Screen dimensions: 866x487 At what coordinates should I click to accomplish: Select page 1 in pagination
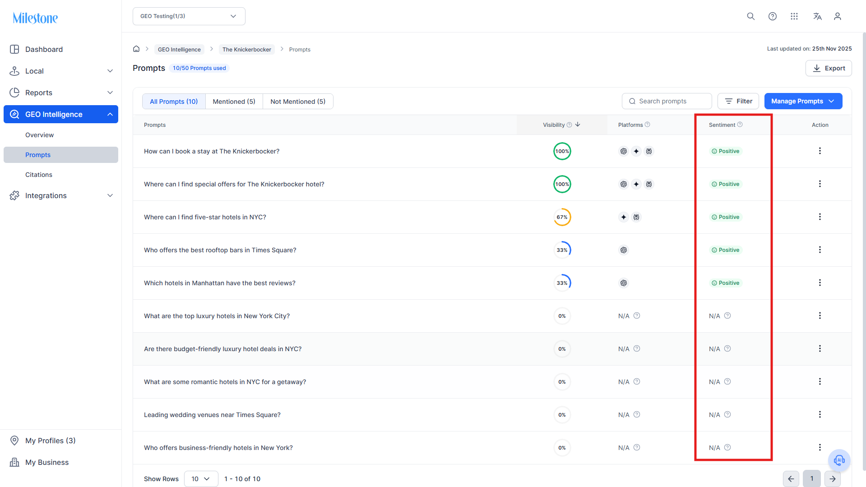coord(812,479)
